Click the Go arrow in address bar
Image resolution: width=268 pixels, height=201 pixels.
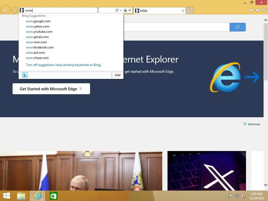coord(130,10)
